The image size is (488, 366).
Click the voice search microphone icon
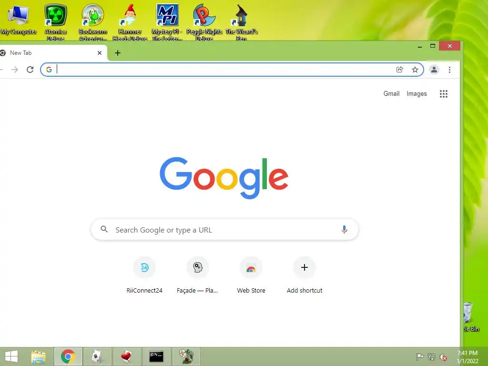(x=344, y=230)
